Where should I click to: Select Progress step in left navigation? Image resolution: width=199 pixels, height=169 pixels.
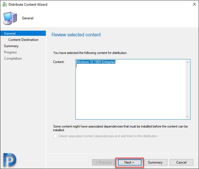[x=11, y=52]
